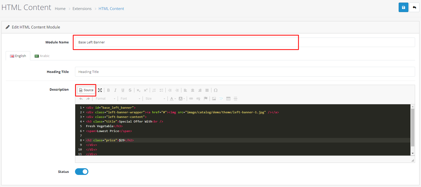
Task: Select the English language tab
Action: [x=18, y=56]
